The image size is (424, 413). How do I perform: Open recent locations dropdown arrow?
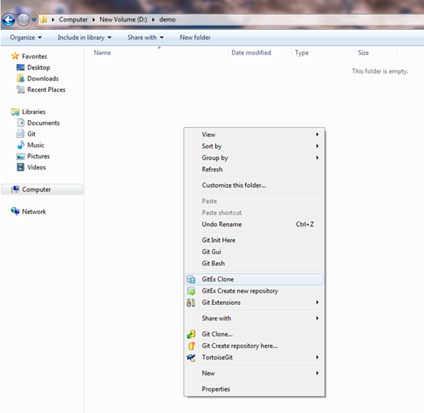[x=34, y=20]
